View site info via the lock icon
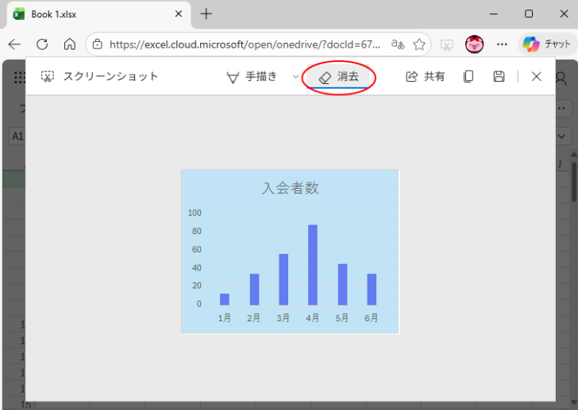 pos(98,44)
